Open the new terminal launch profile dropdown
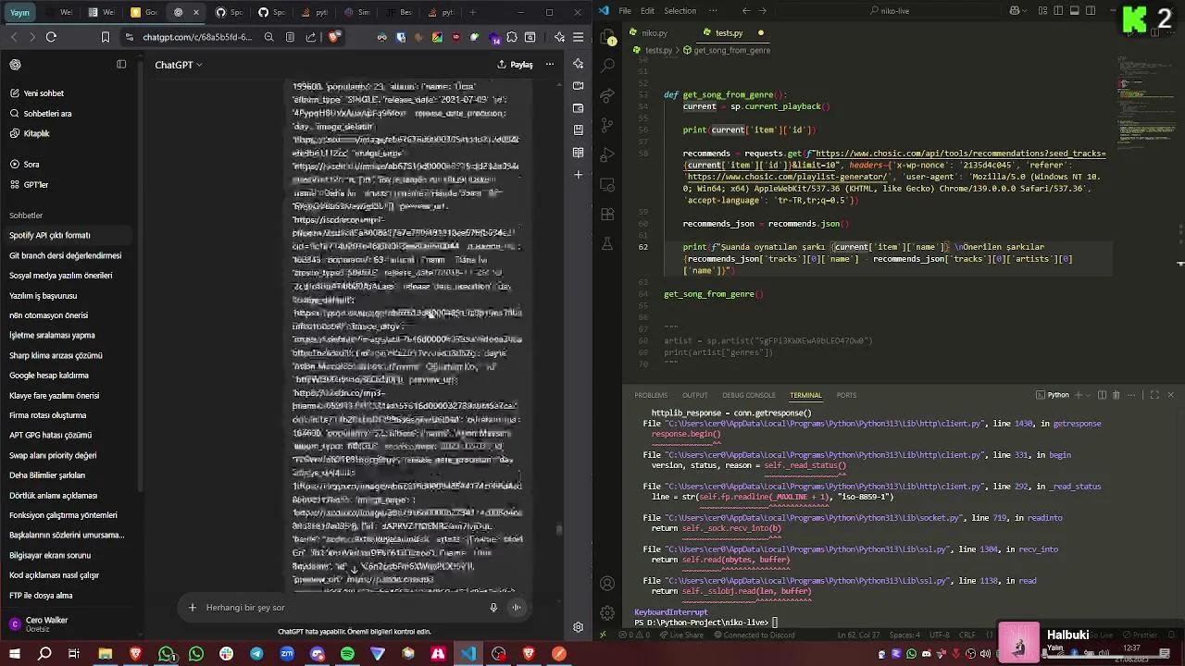This screenshot has width=1185, height=666. pyautogui.click(x=1090, y=395)
